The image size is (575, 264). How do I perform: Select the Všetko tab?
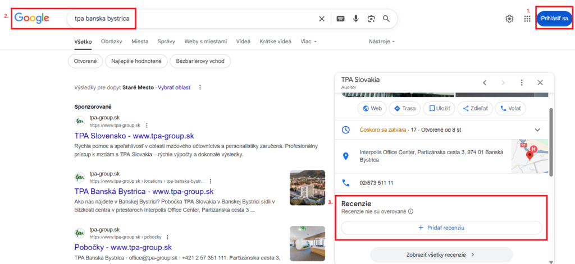[83, 41]
